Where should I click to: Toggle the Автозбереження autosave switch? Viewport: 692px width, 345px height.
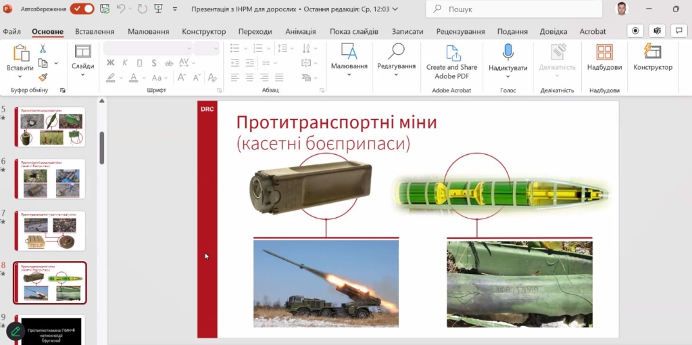[82, 9]
